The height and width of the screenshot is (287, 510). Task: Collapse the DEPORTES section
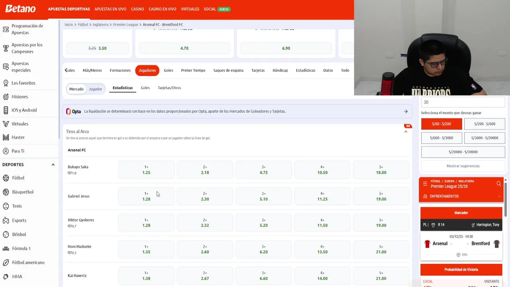(x=53, y=165)
